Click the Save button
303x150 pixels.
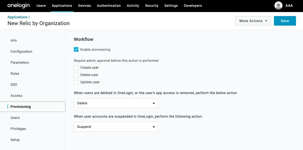(x=285, y=21)
